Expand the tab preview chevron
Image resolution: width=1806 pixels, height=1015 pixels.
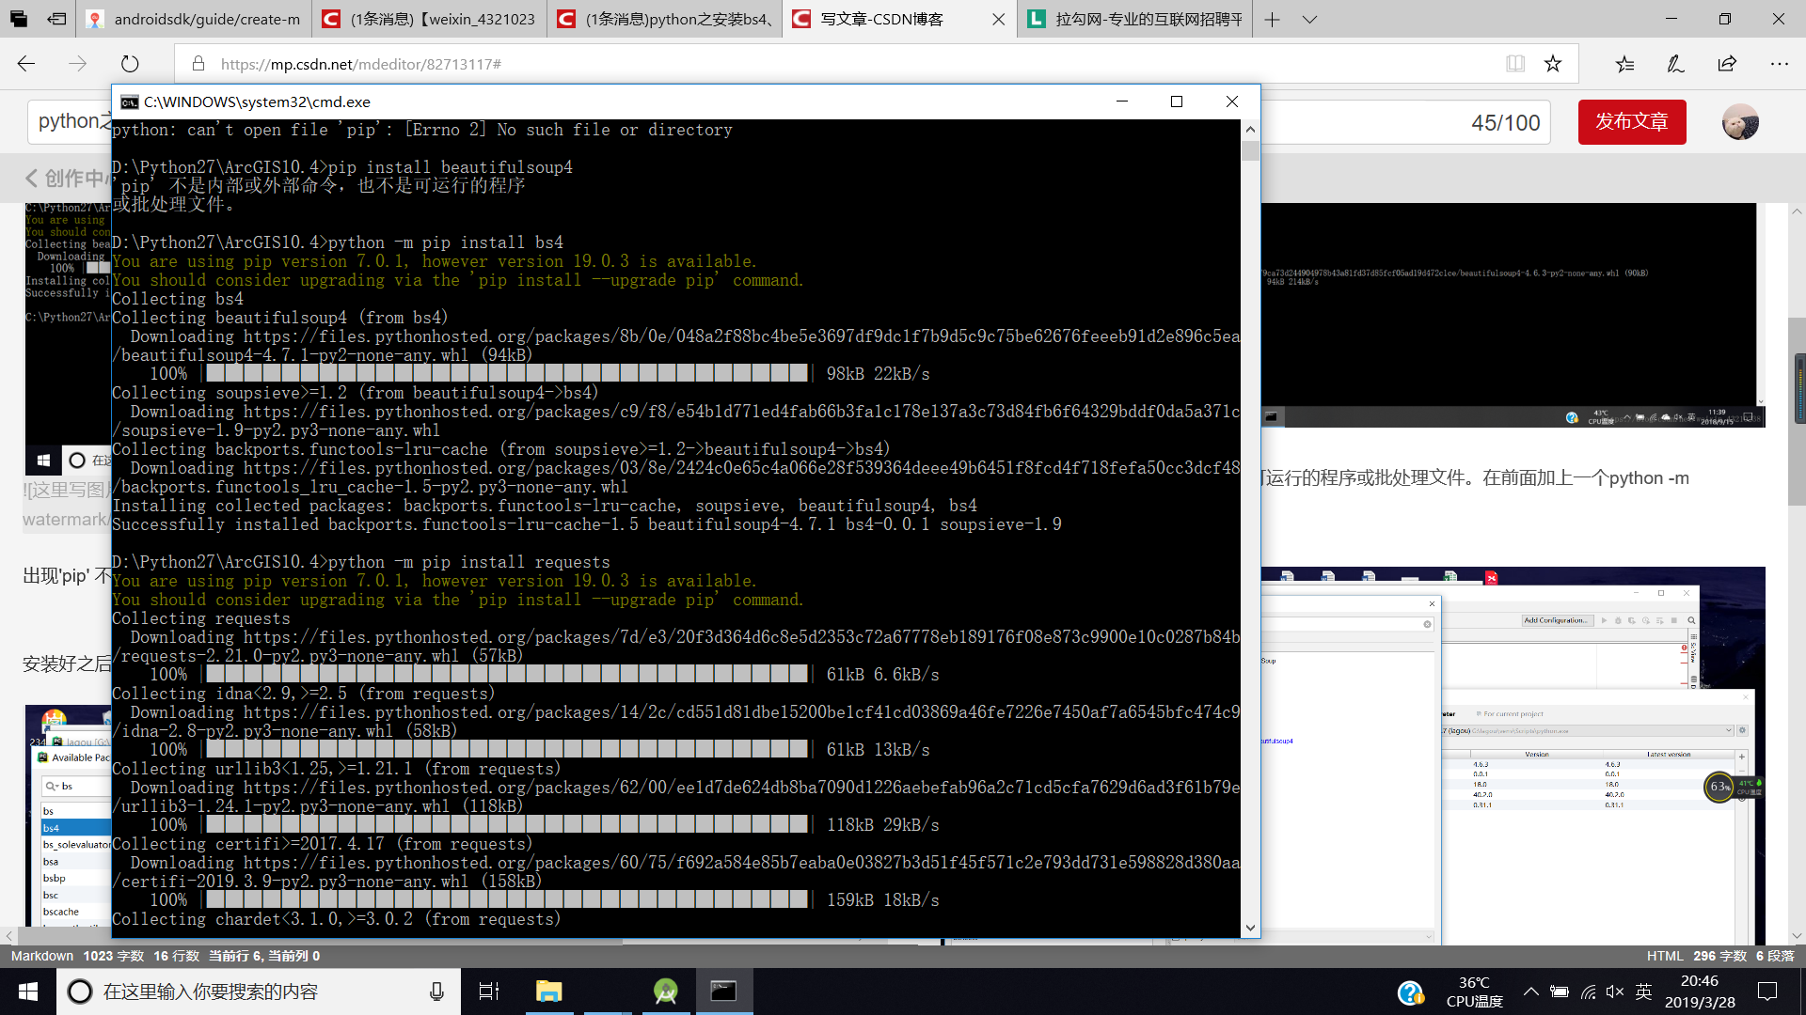pos(1309,19)
